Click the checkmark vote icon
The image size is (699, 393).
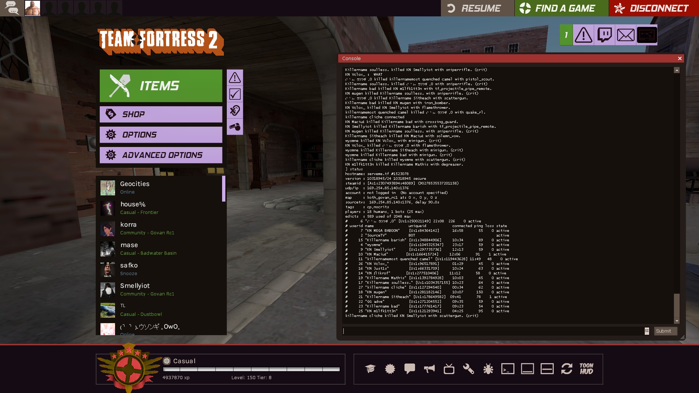click(235, 94)
